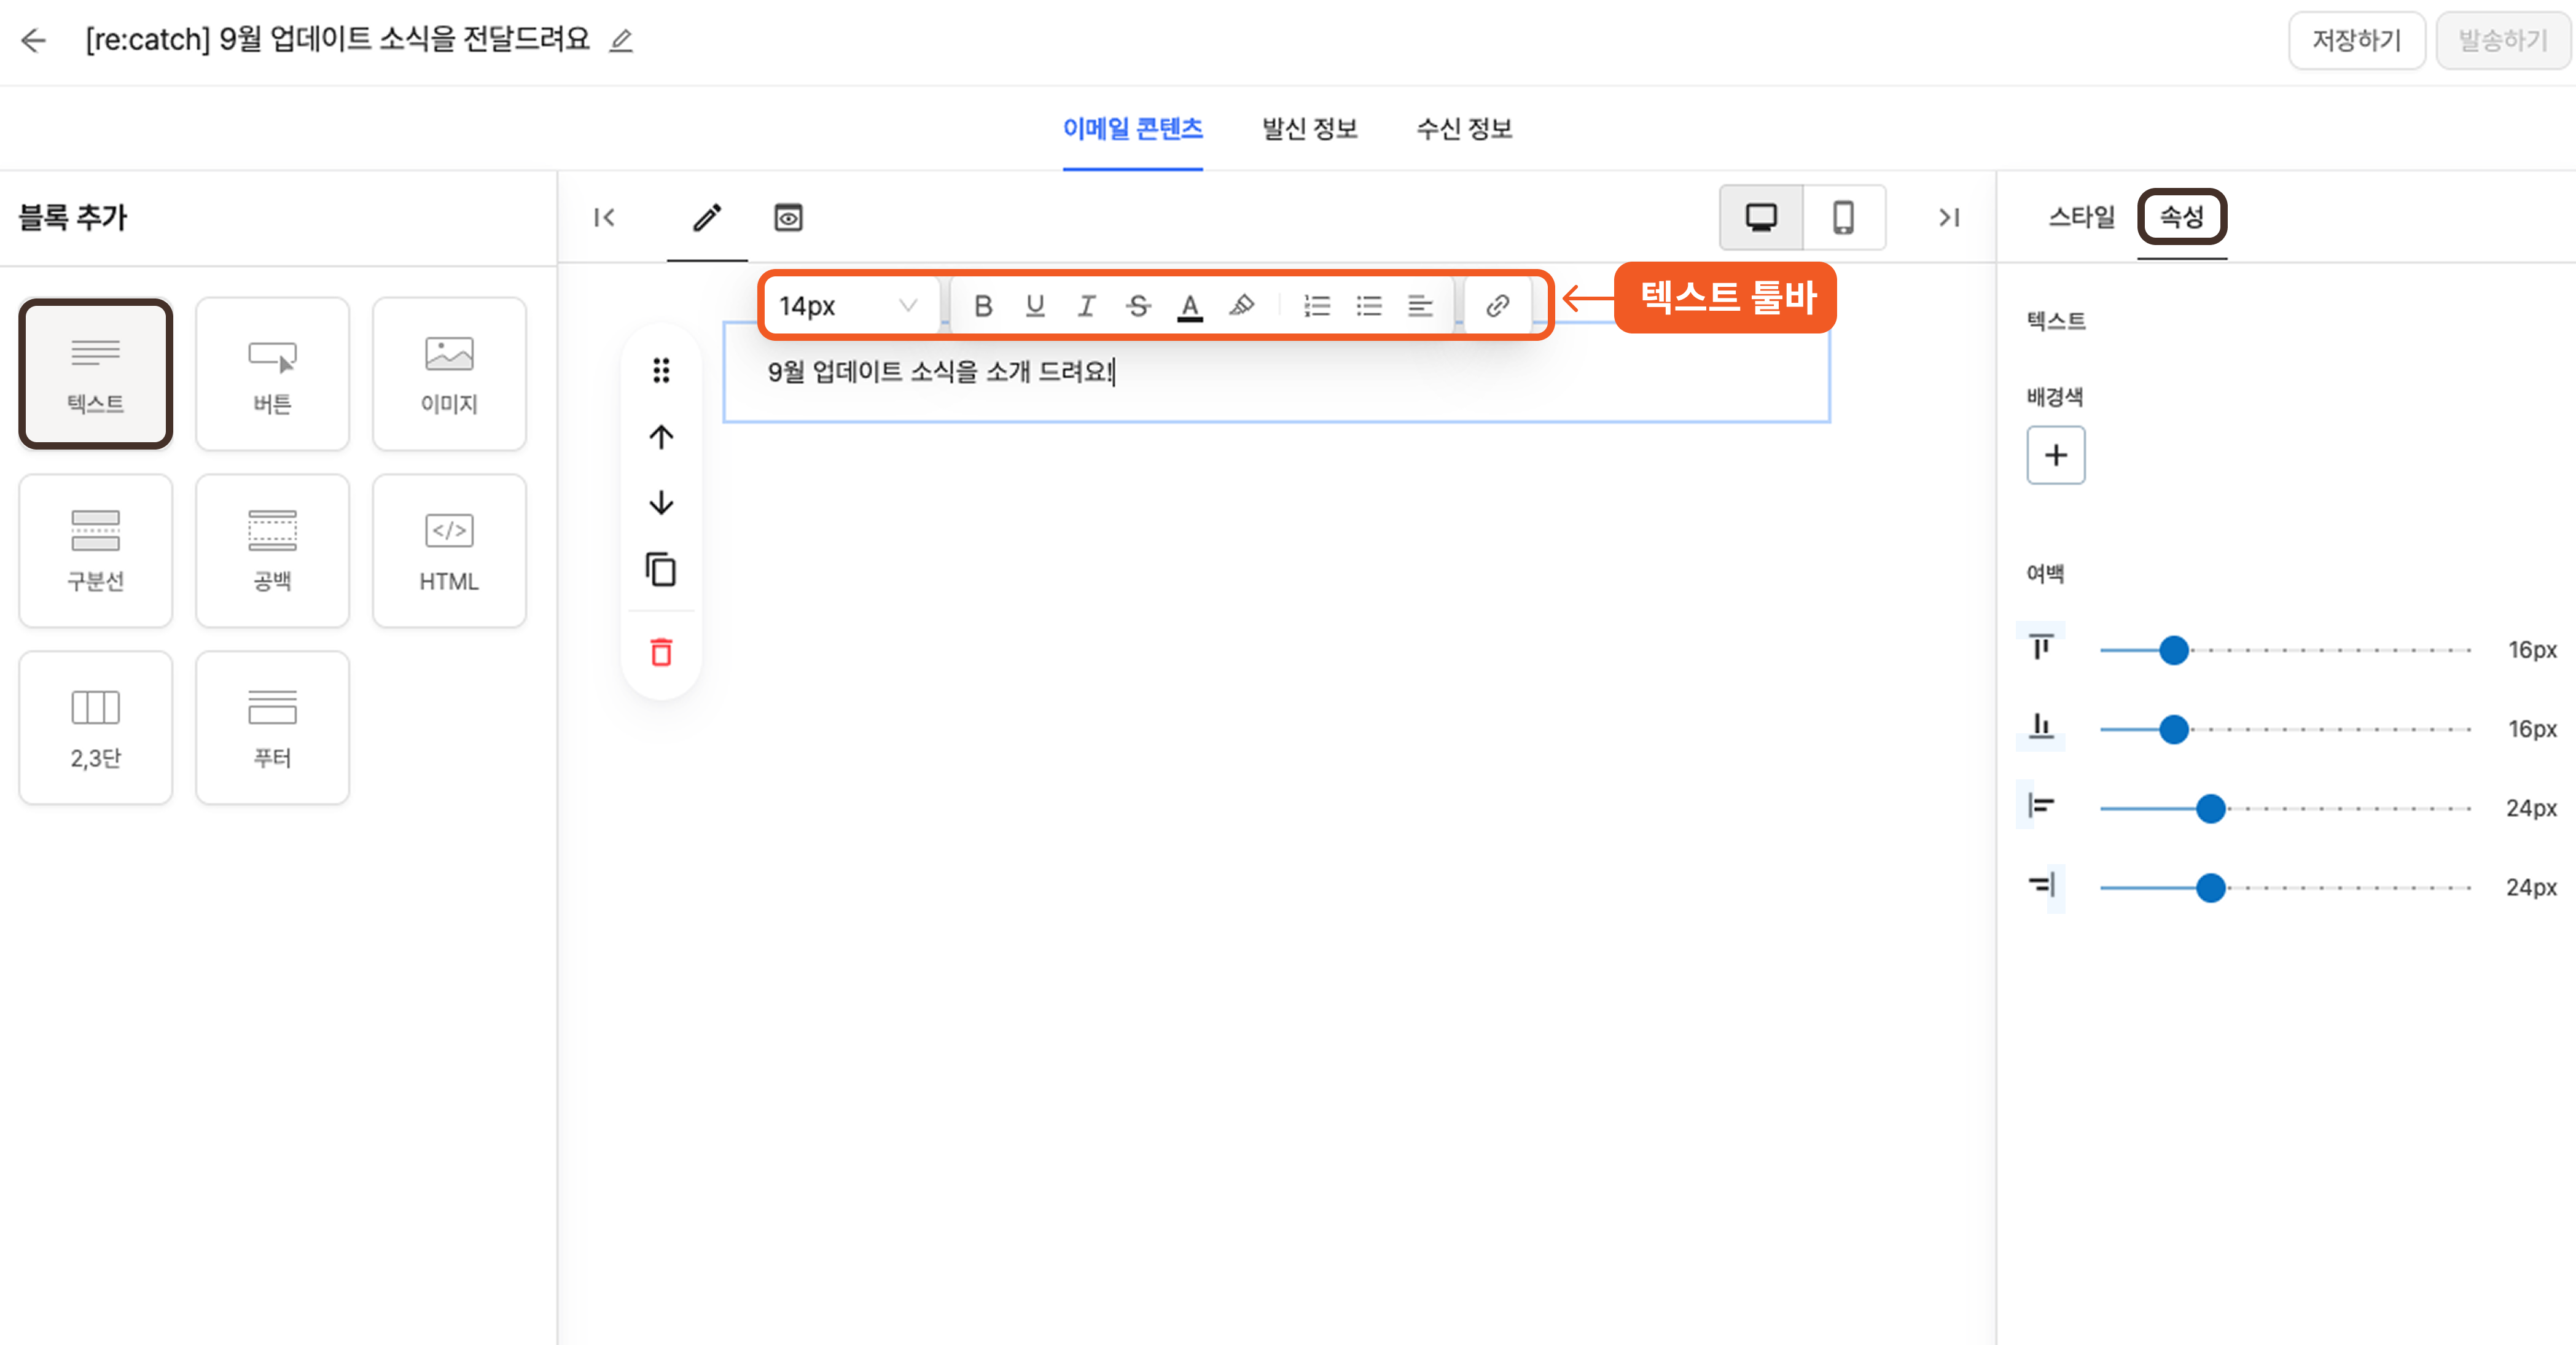Insert a hyperlink with link icon

click(1497, 306)
